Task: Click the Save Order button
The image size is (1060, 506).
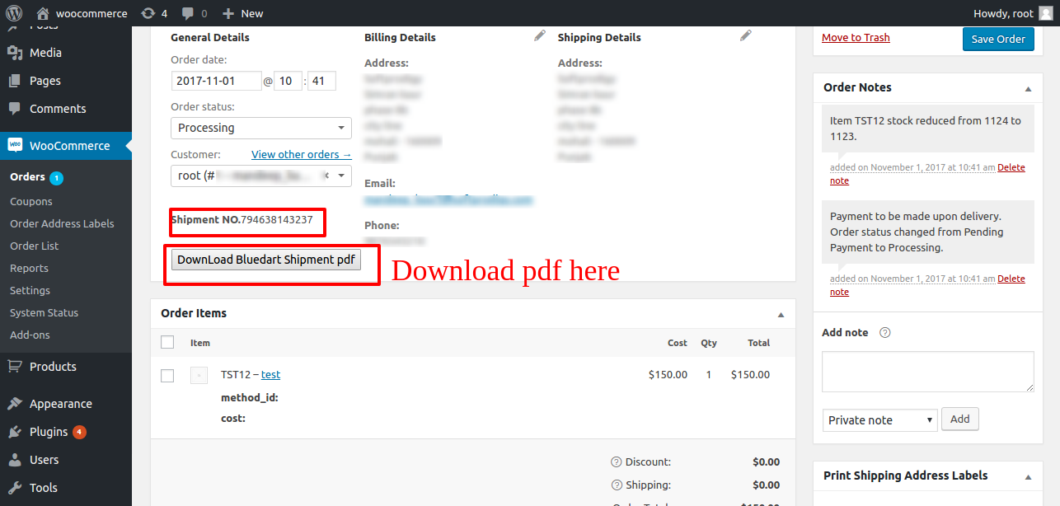Action: pos(998,39)
